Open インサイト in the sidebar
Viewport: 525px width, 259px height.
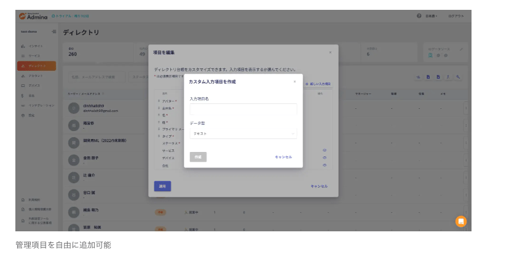[x=36, y=46]
